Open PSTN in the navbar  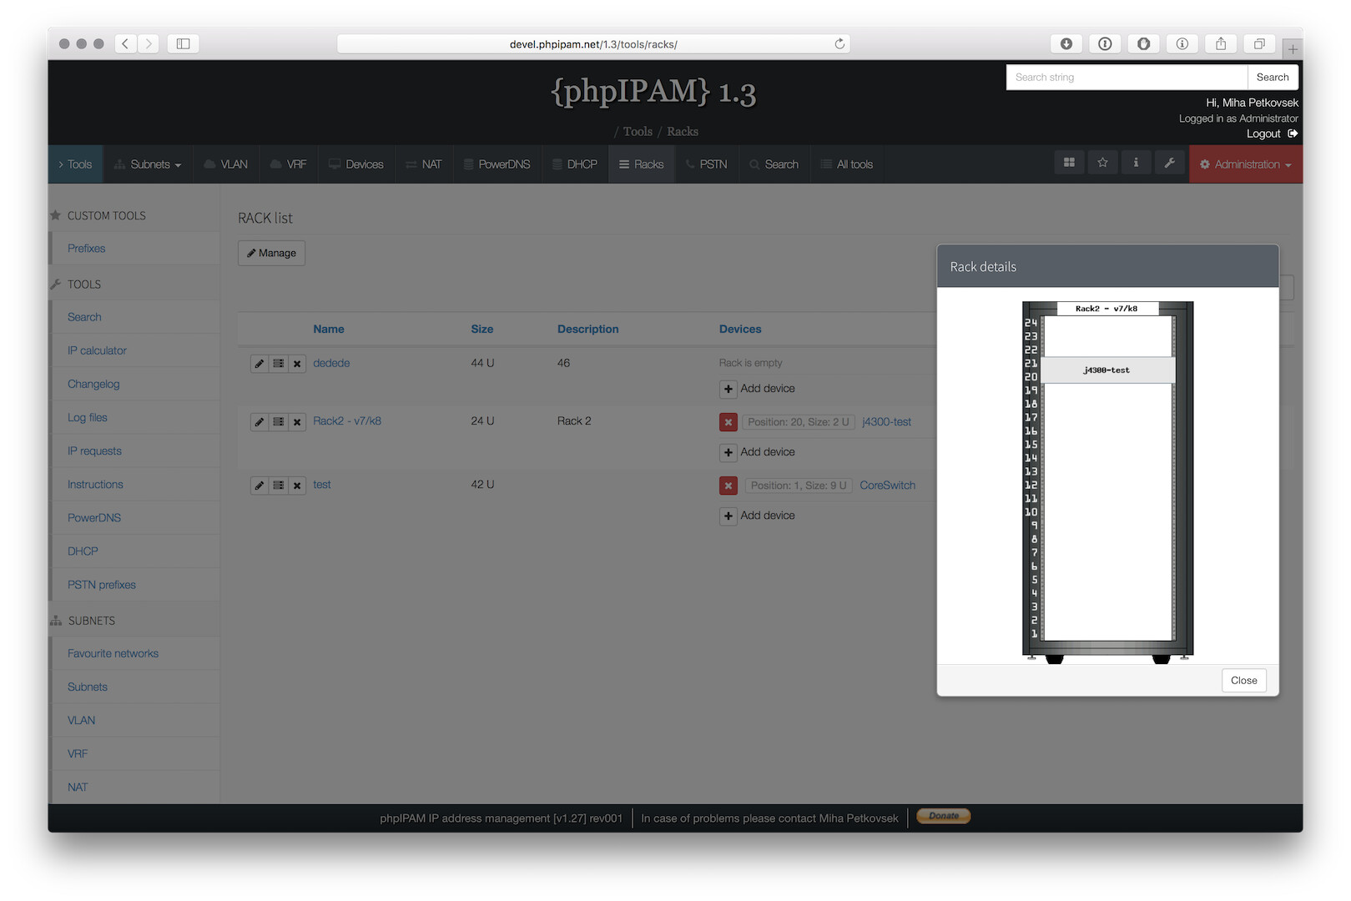[706, 164]
